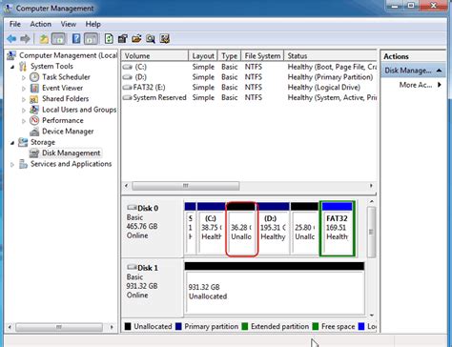Select the 25.80 GB unallocated block
Image resolution: width=452 pixels, height=347 pixels.
(304, 229)
